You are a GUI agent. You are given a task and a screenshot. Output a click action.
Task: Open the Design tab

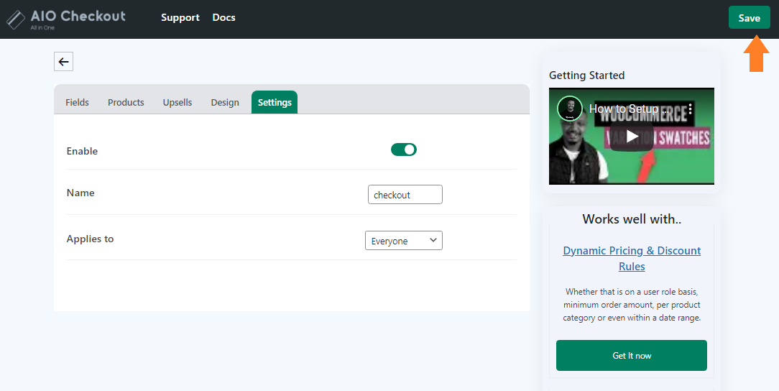(x=224, y=102)
